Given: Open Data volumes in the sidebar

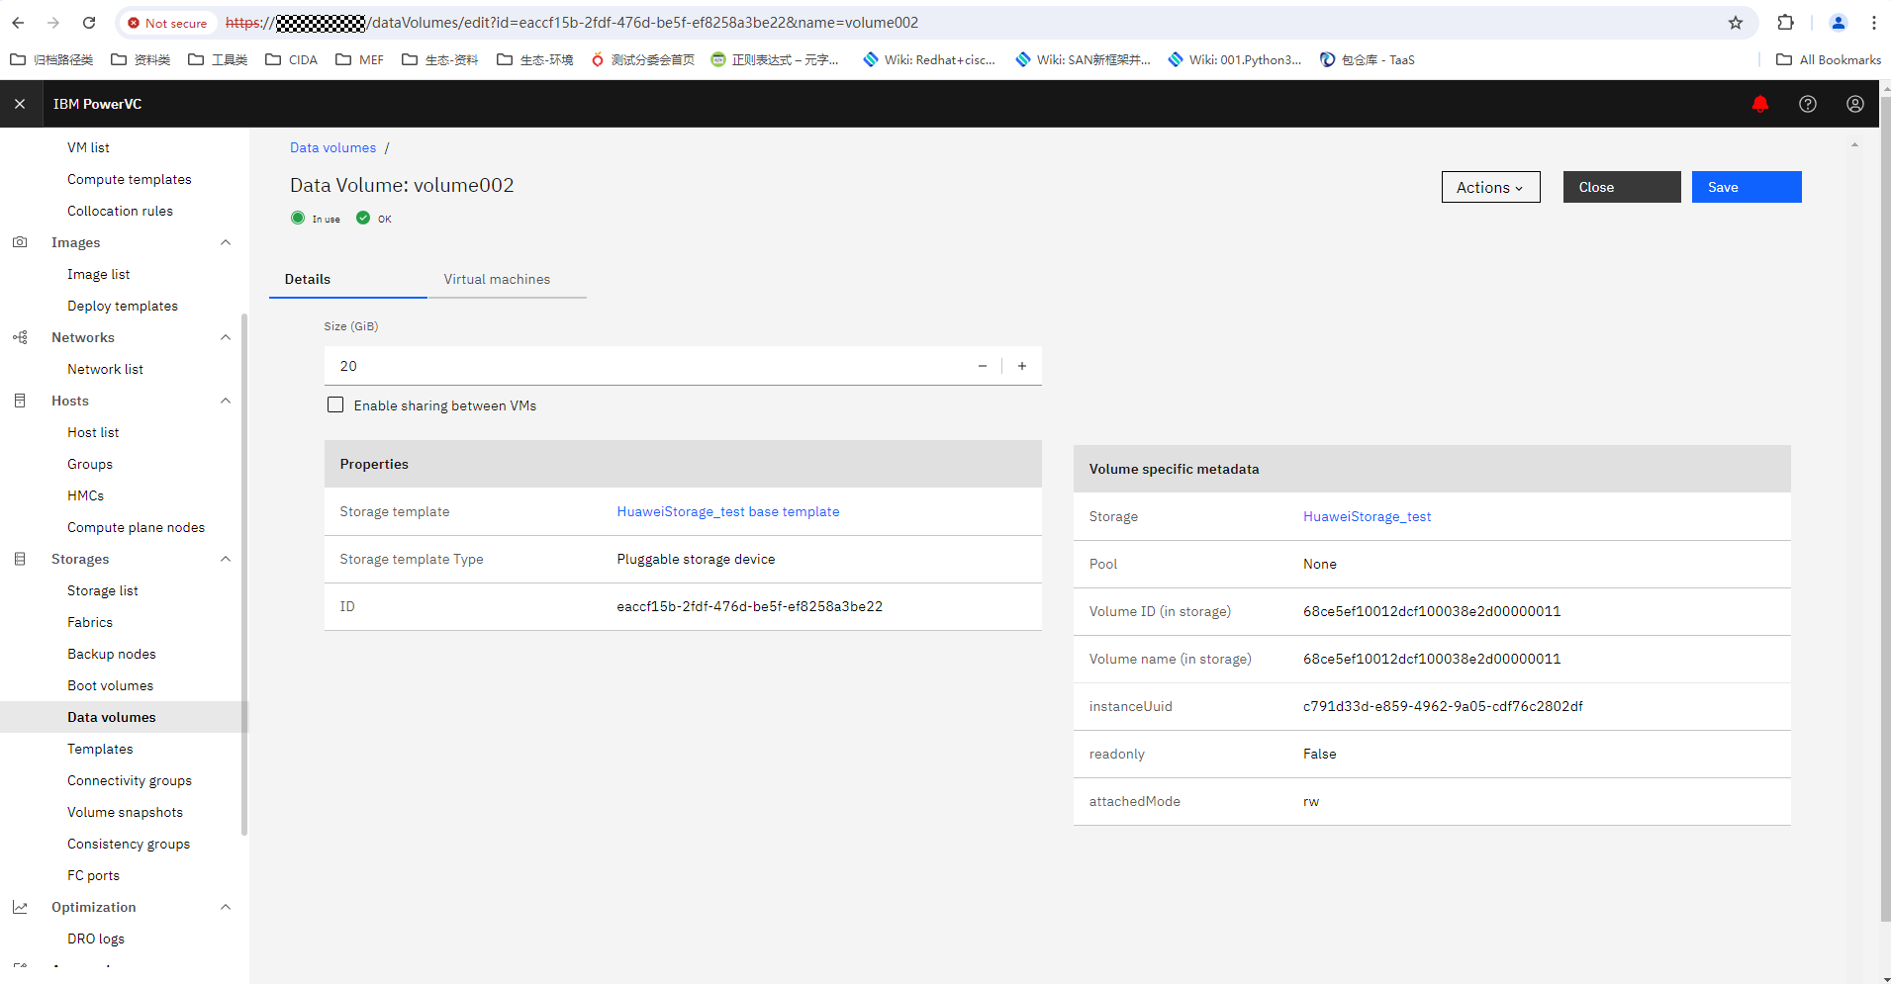Looking at the screenshot, I should tap(112, 717).
